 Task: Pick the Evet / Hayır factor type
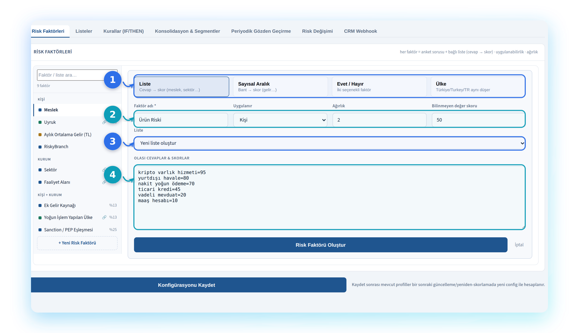[379, 87]
